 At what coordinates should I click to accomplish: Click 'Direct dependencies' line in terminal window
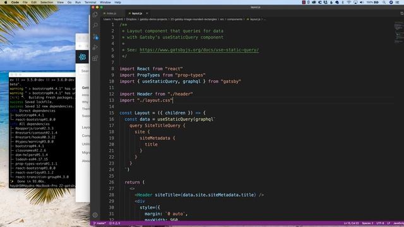tap(37, 111)
